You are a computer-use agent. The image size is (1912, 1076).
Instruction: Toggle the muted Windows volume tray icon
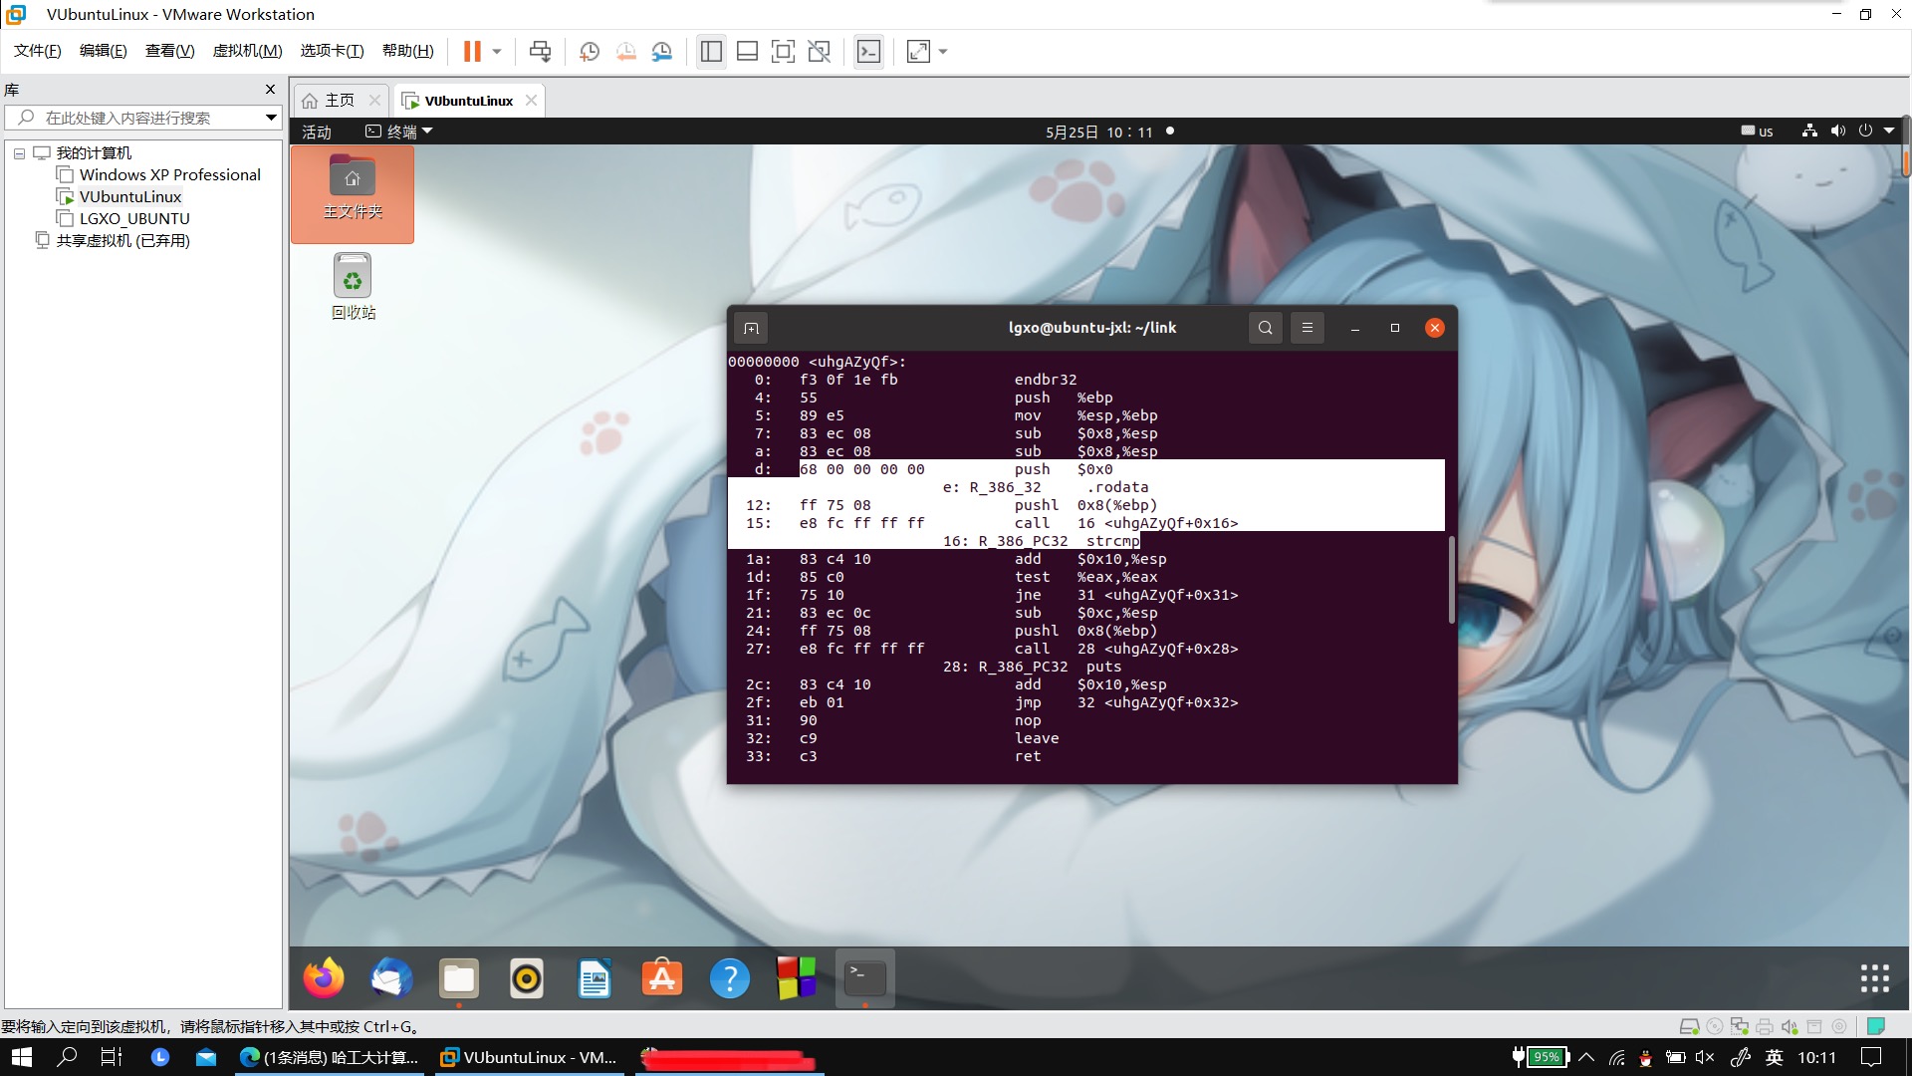(x=1704, y=1057)
